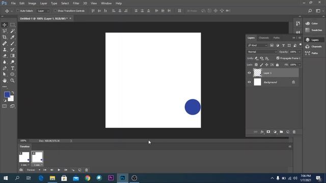Select the Dodge tool

pos(12,62)
